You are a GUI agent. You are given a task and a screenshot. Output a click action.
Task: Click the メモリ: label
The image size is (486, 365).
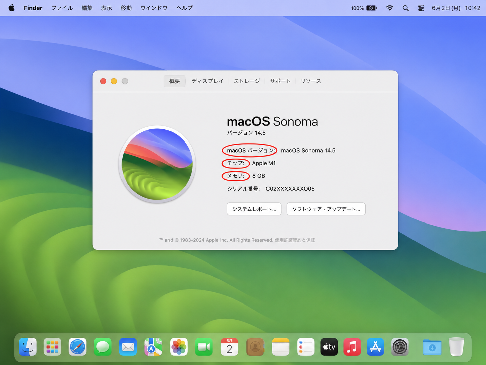point(236,176)
